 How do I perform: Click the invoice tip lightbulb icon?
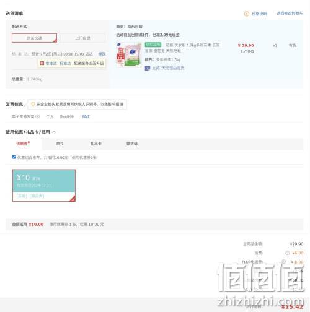tap(33, 104)
